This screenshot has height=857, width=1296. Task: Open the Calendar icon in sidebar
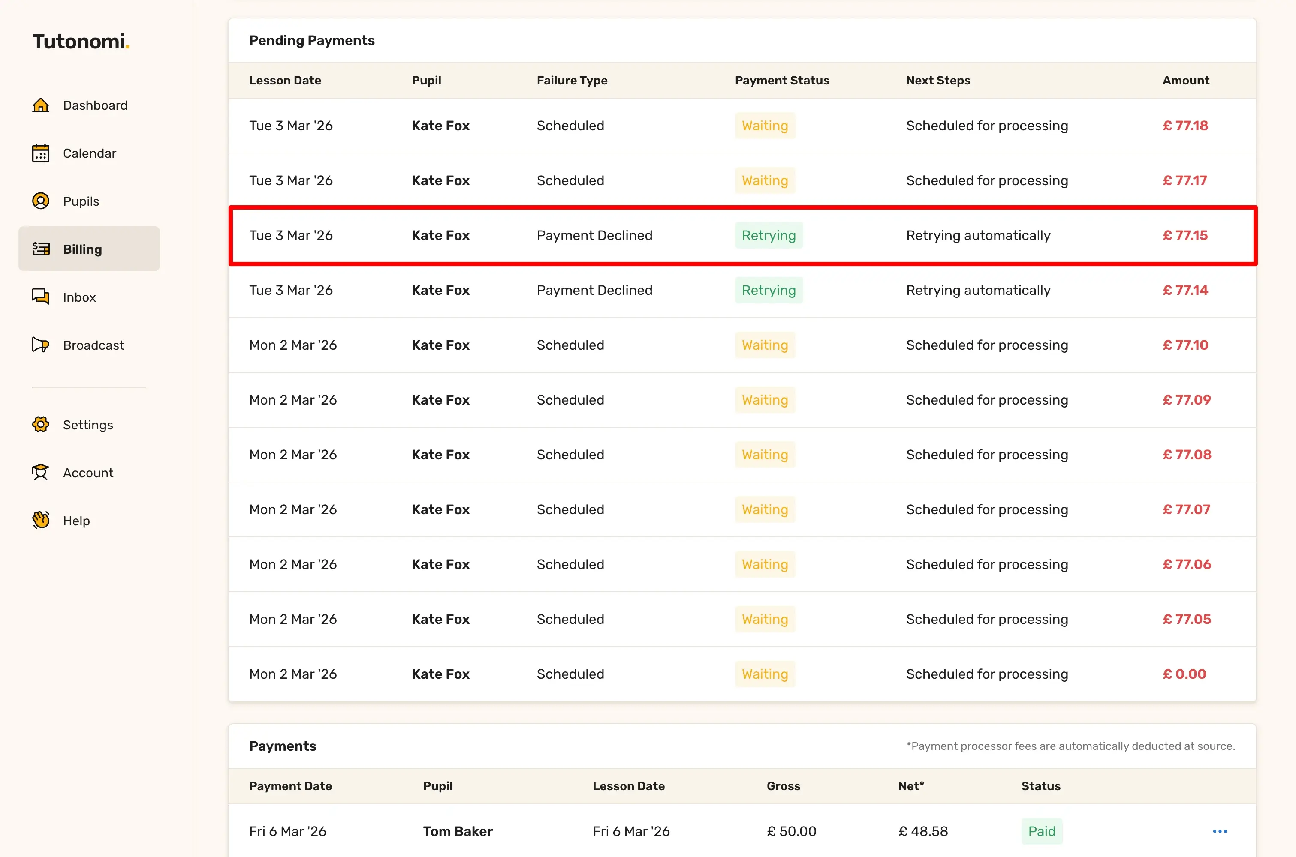click(40, 153)
